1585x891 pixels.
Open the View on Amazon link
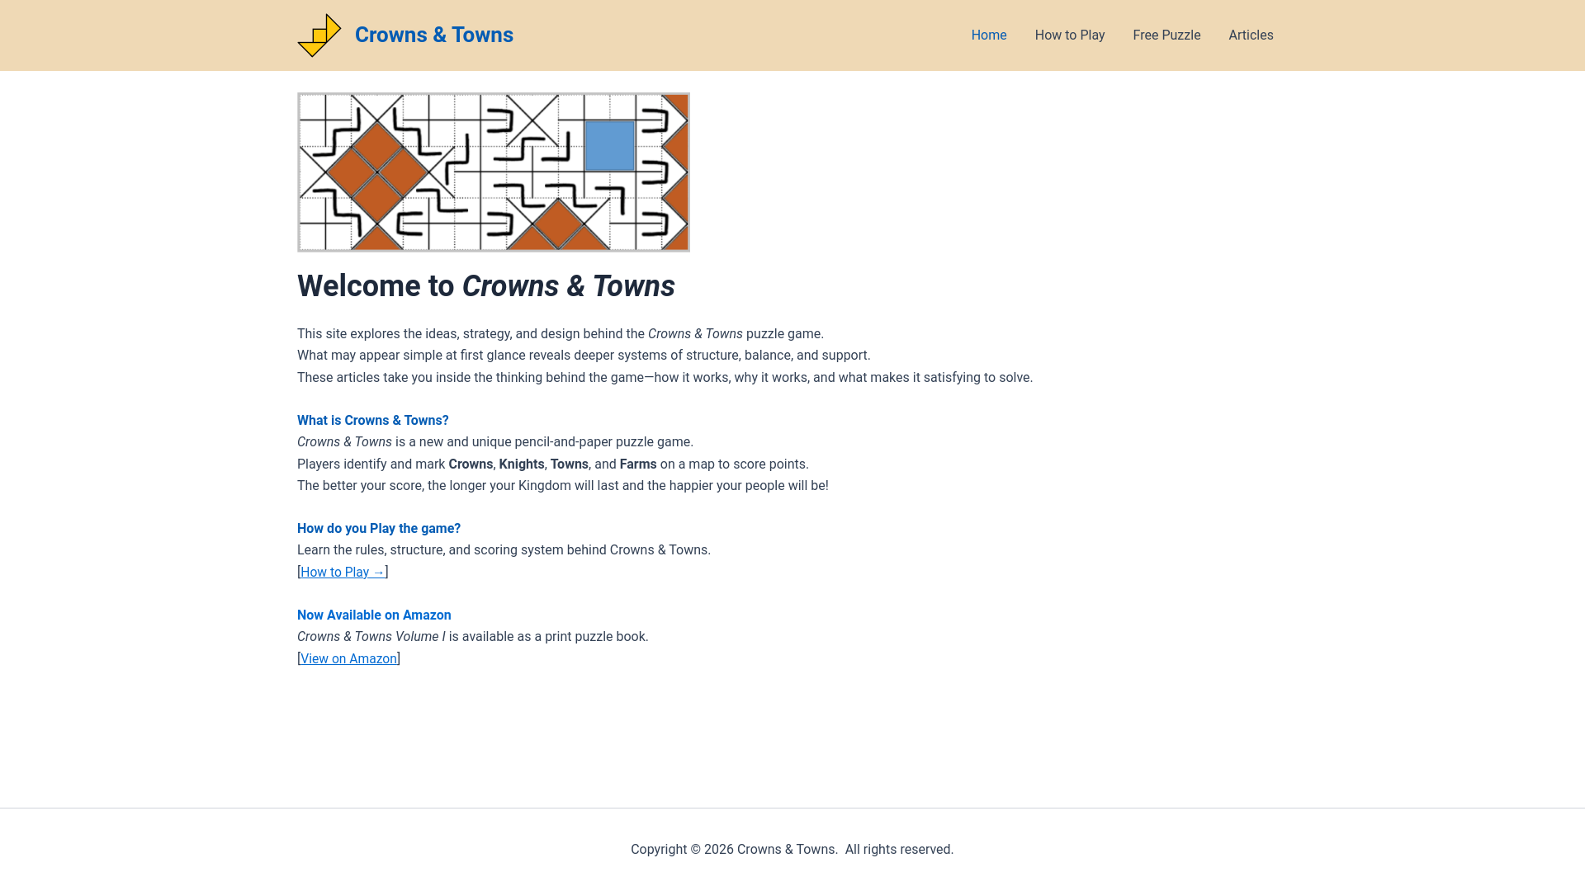(348, 658)
